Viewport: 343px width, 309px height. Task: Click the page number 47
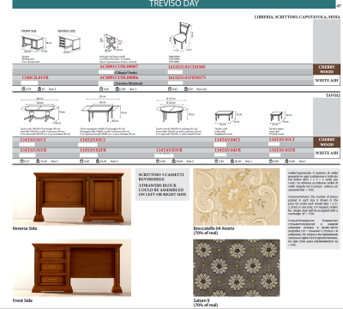pyautogui.click(x=339, y=6)
